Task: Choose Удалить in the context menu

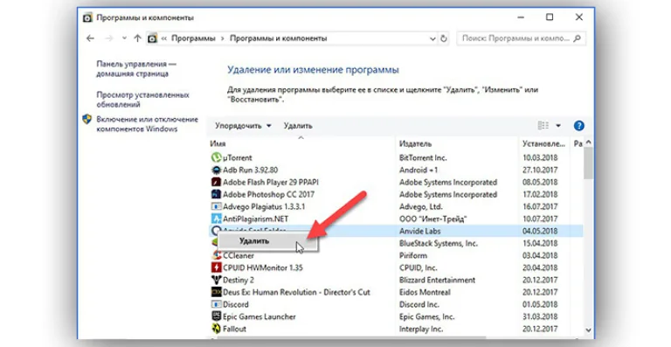Action: (x=268, y=241)
